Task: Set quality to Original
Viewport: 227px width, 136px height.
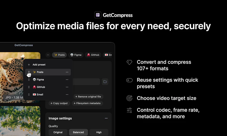Action: coord(58,132)
